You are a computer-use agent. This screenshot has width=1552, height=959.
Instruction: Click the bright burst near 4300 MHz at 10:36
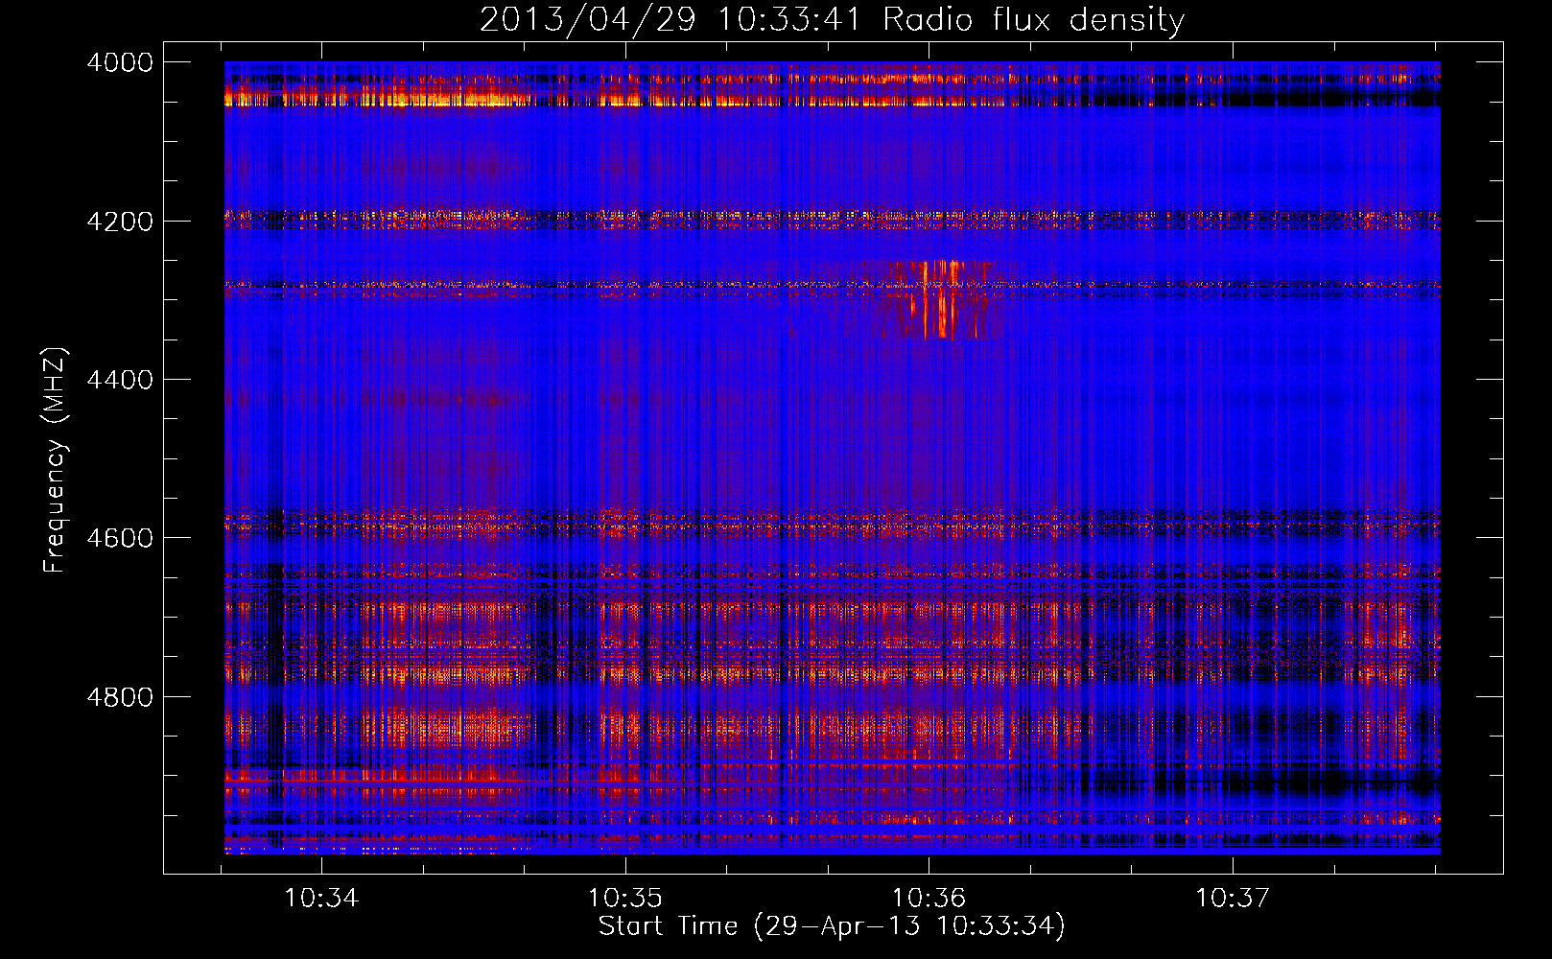coord(945,299)
